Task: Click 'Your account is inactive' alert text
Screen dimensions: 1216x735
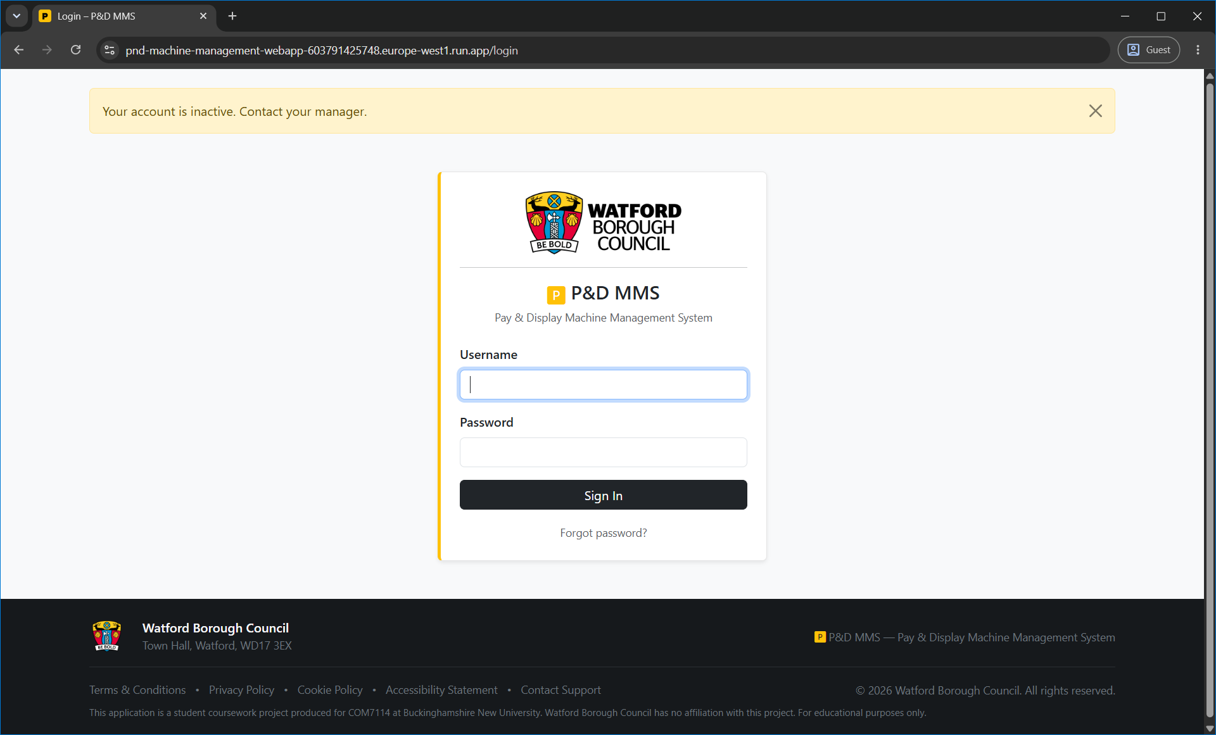Action: click(x=234, y=111)
